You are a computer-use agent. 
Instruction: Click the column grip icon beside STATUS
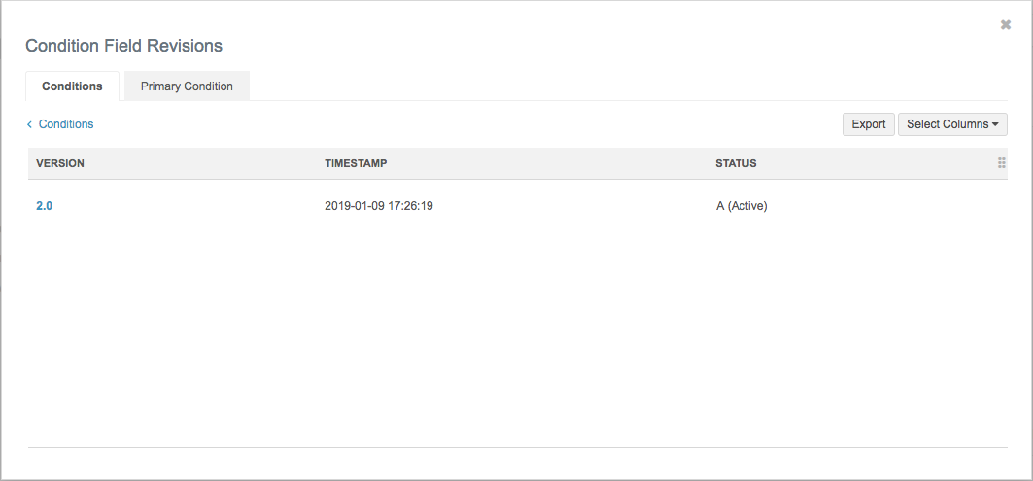(x=1001, y=163)
